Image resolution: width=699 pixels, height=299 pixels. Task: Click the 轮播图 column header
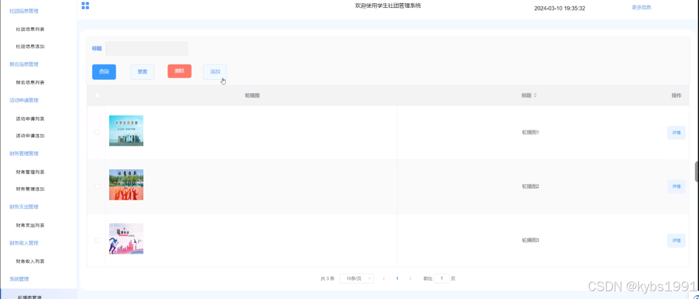click(252, 95)
